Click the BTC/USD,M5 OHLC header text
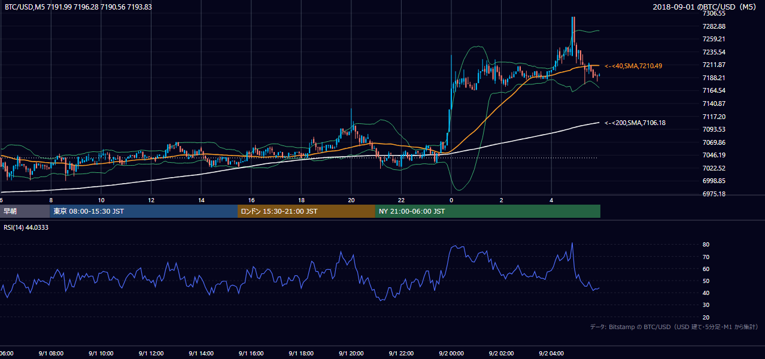This screenshot has width=765, height=359. (78, 7)
